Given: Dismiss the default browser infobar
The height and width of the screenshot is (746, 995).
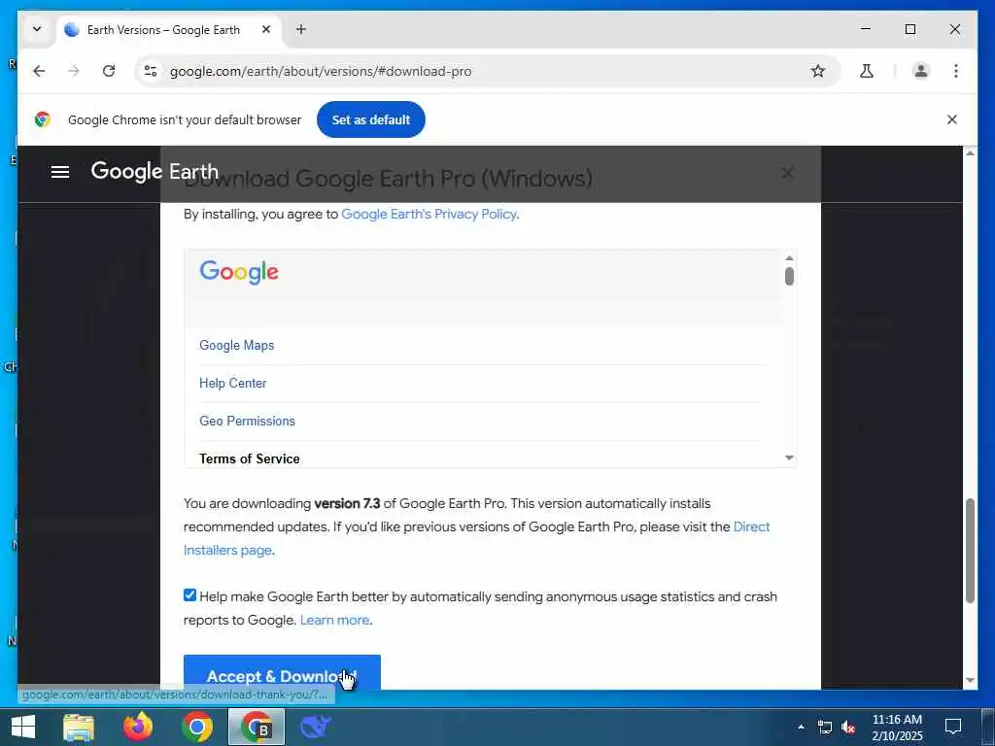Looking at the screenshot, I should [x=952, y=119].
